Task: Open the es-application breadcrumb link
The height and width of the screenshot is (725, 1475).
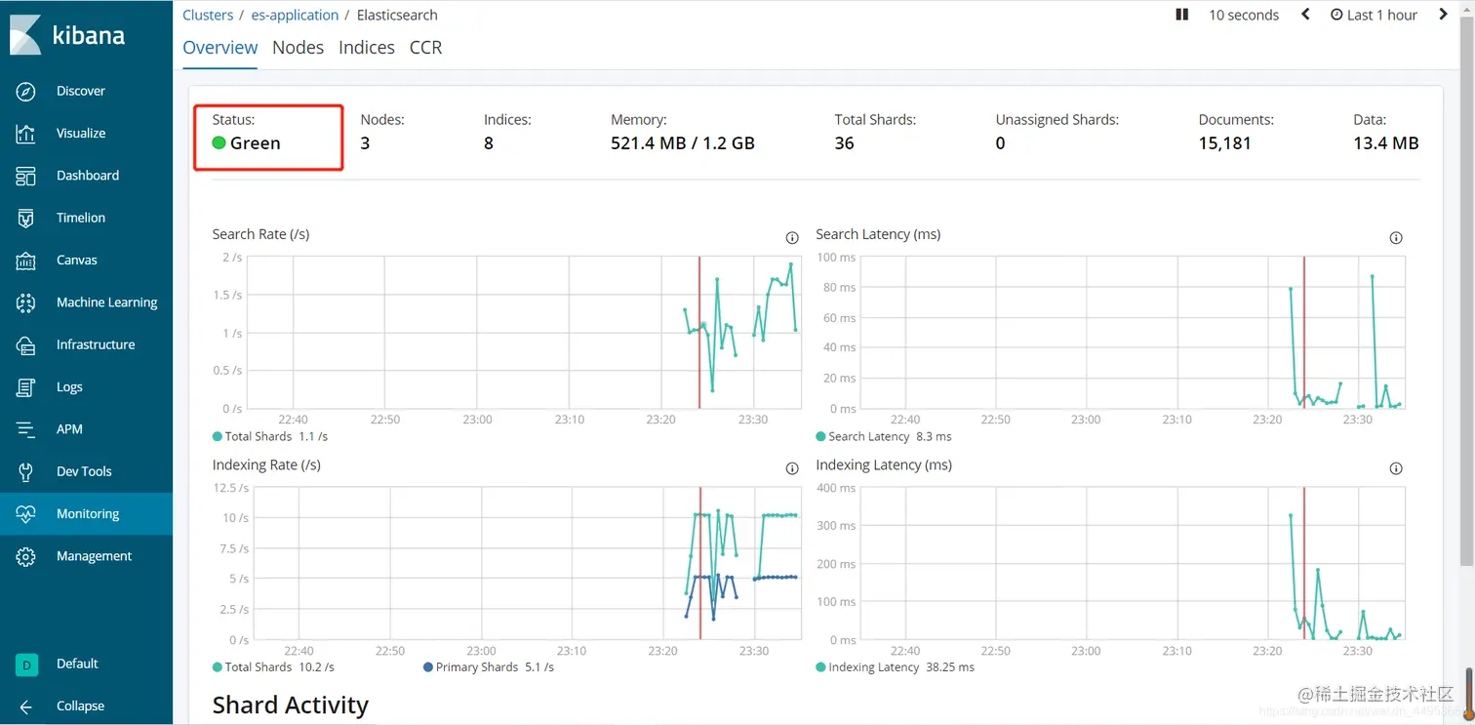Action: pos(295,15)
